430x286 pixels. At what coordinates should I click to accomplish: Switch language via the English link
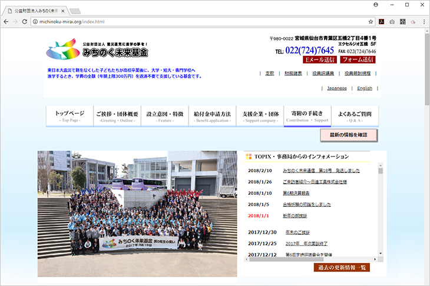[x=365, y=88]
